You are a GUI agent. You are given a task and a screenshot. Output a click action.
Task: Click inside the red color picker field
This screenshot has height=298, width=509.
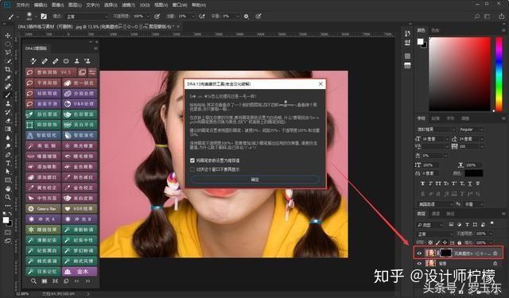click(x=460, y=74)
